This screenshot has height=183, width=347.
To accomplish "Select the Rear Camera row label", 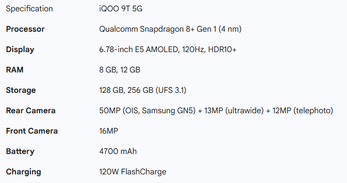I will point(31,111).
